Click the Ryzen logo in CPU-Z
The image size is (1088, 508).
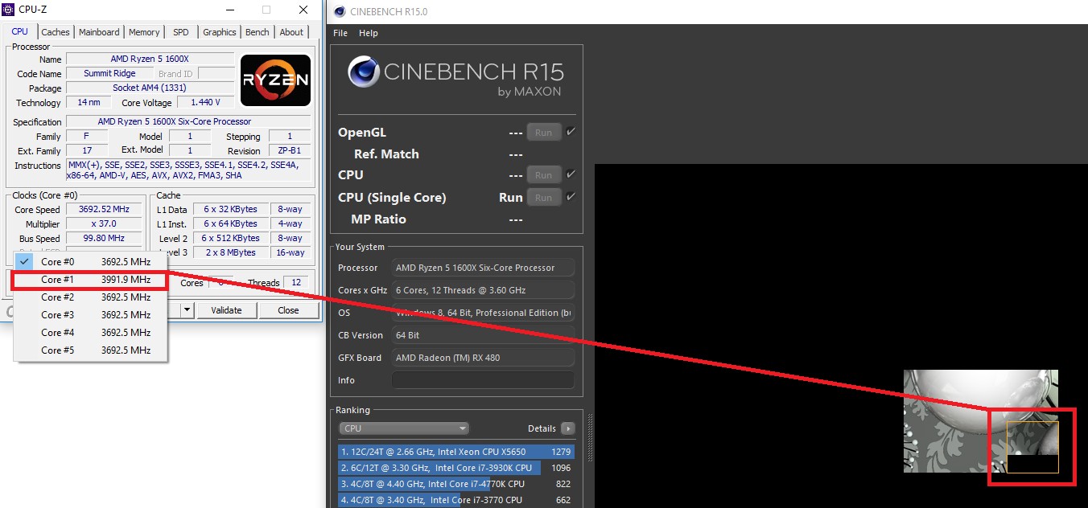click(x=275, y=80)
